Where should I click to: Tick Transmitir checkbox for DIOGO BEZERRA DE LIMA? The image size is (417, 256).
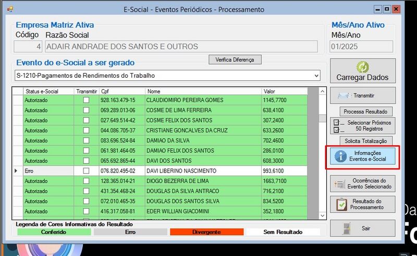pyautogui.click(x=86, y=181)
